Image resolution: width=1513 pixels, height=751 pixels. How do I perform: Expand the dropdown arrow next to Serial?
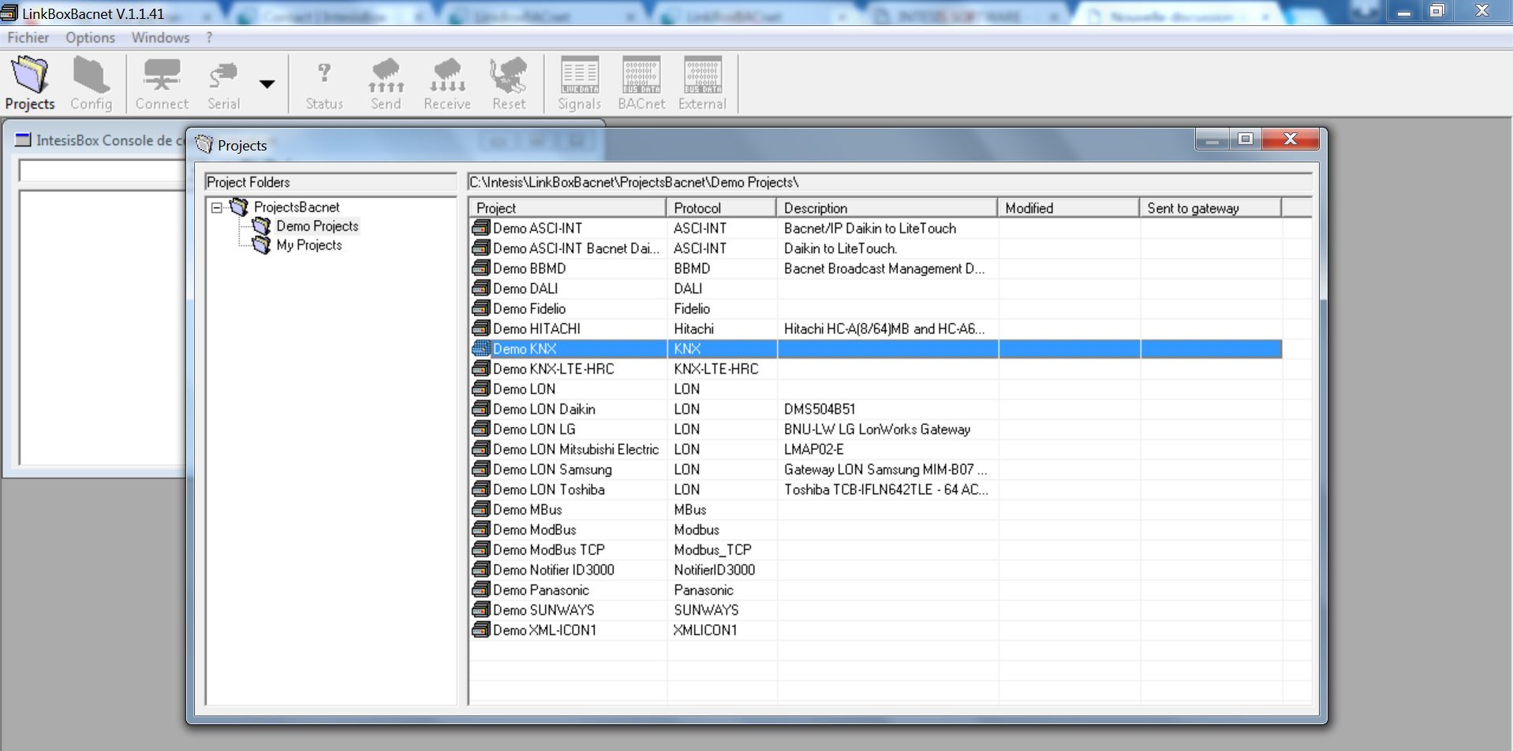click(x=267, y=84)
